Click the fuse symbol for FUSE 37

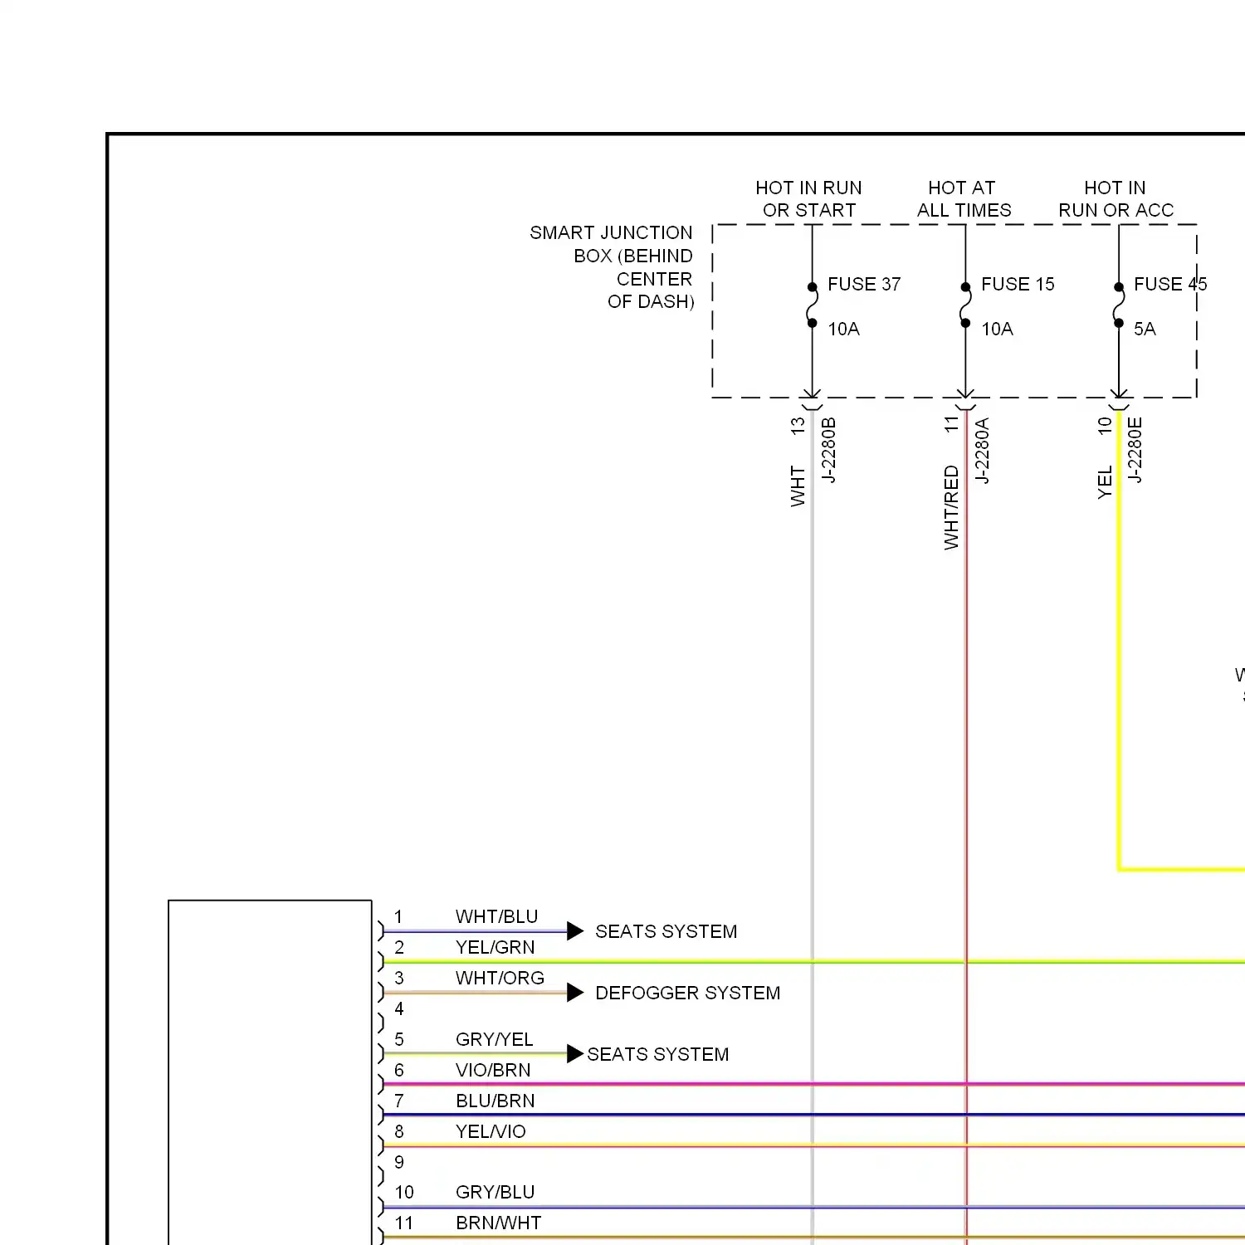812,305
